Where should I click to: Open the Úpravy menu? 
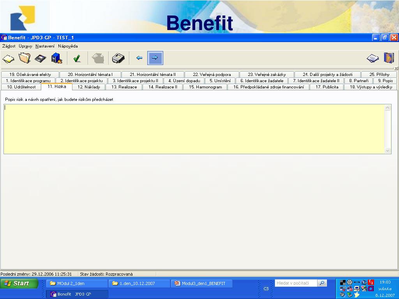point(25,46)
